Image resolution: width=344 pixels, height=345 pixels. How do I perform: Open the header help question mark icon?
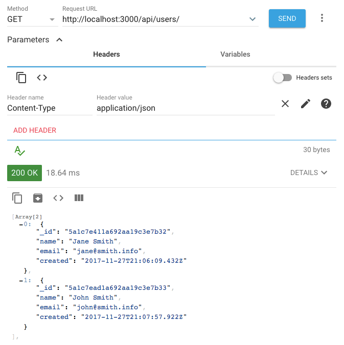pos(326,104)
